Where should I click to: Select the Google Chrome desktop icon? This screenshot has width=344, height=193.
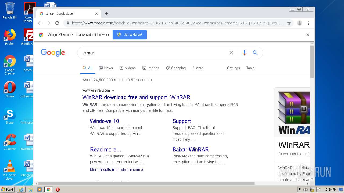pos(10,65)
